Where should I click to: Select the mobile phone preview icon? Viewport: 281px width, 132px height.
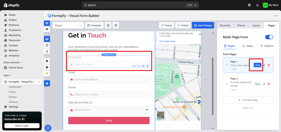click(x=47, y=51)
